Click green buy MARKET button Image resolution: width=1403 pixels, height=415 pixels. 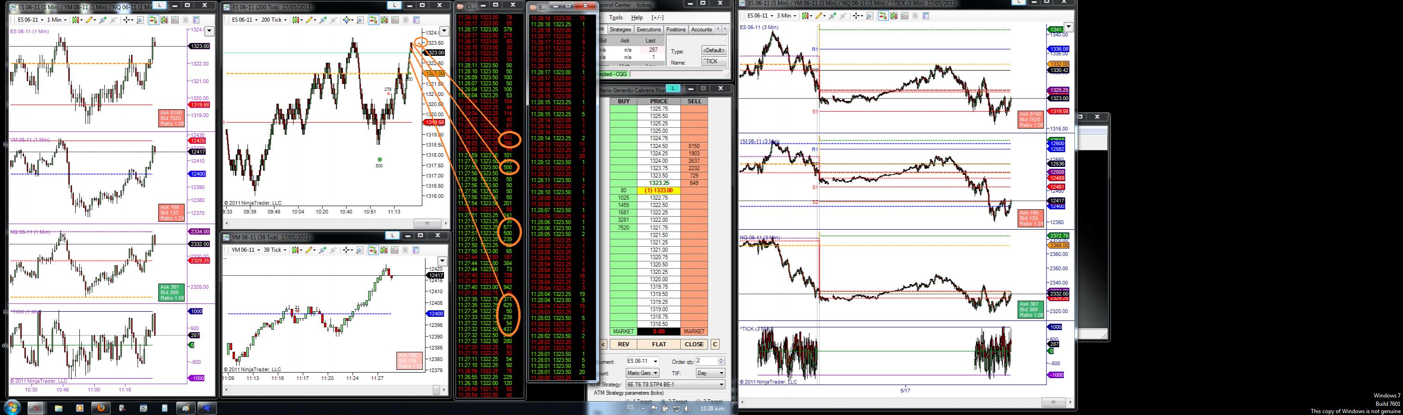(624, 331)
